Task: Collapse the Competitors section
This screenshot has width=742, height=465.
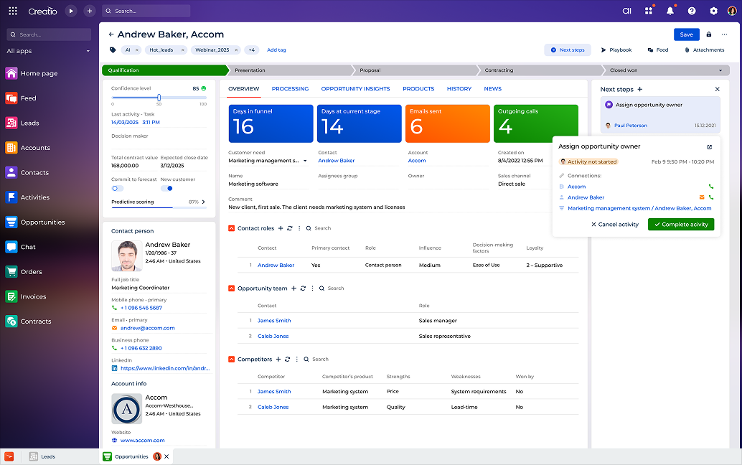Action: pyautogui.click(x=231, y=359)
